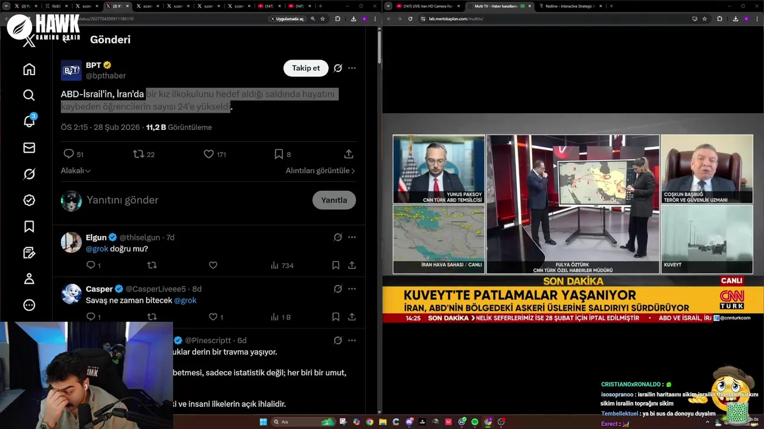Open the three-dot menu on BPT post

click(352, 68)
